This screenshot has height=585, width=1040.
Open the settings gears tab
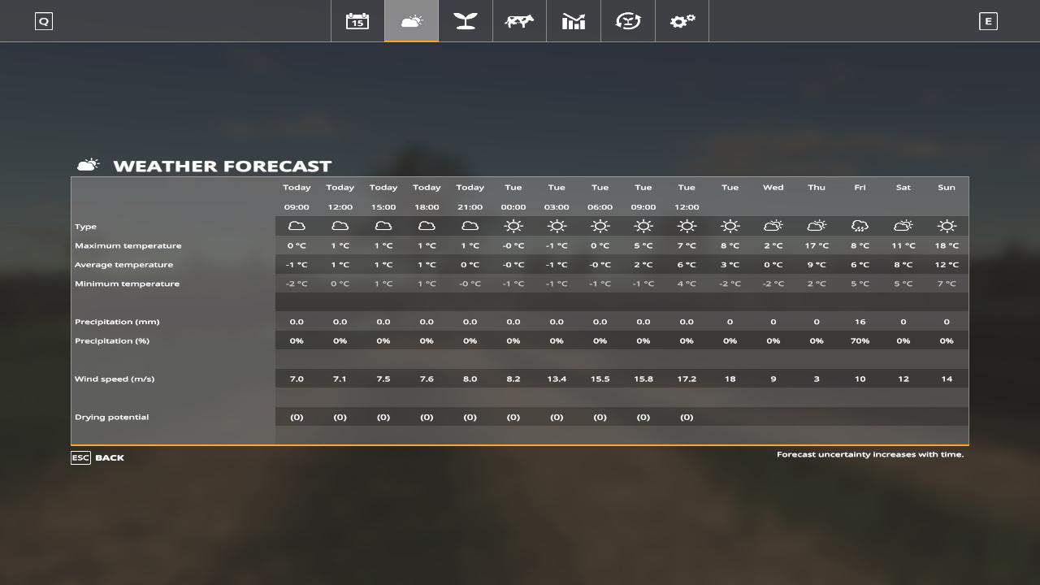click(x=682, y=21)
